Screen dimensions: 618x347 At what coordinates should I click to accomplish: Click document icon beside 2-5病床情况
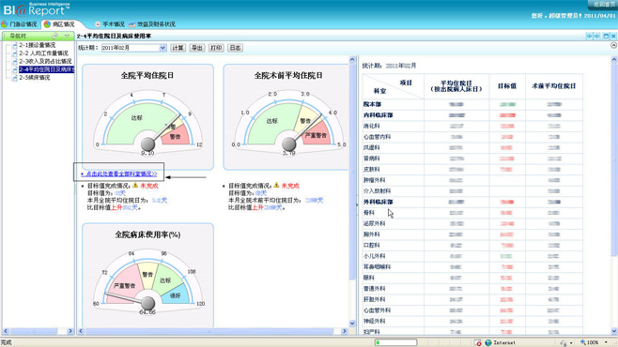[x=15, y=78]
